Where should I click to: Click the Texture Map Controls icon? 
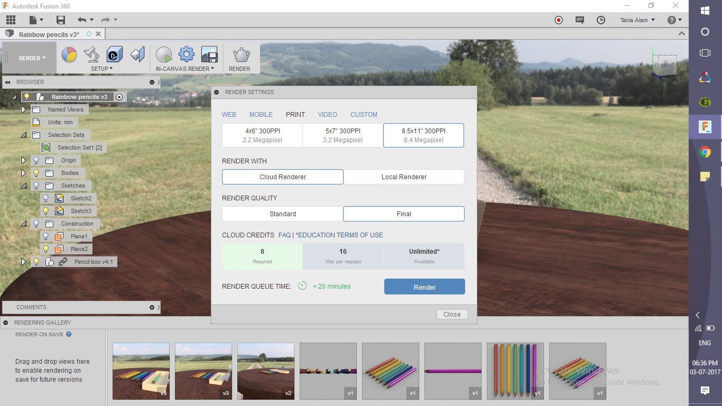tap(137, 54)
